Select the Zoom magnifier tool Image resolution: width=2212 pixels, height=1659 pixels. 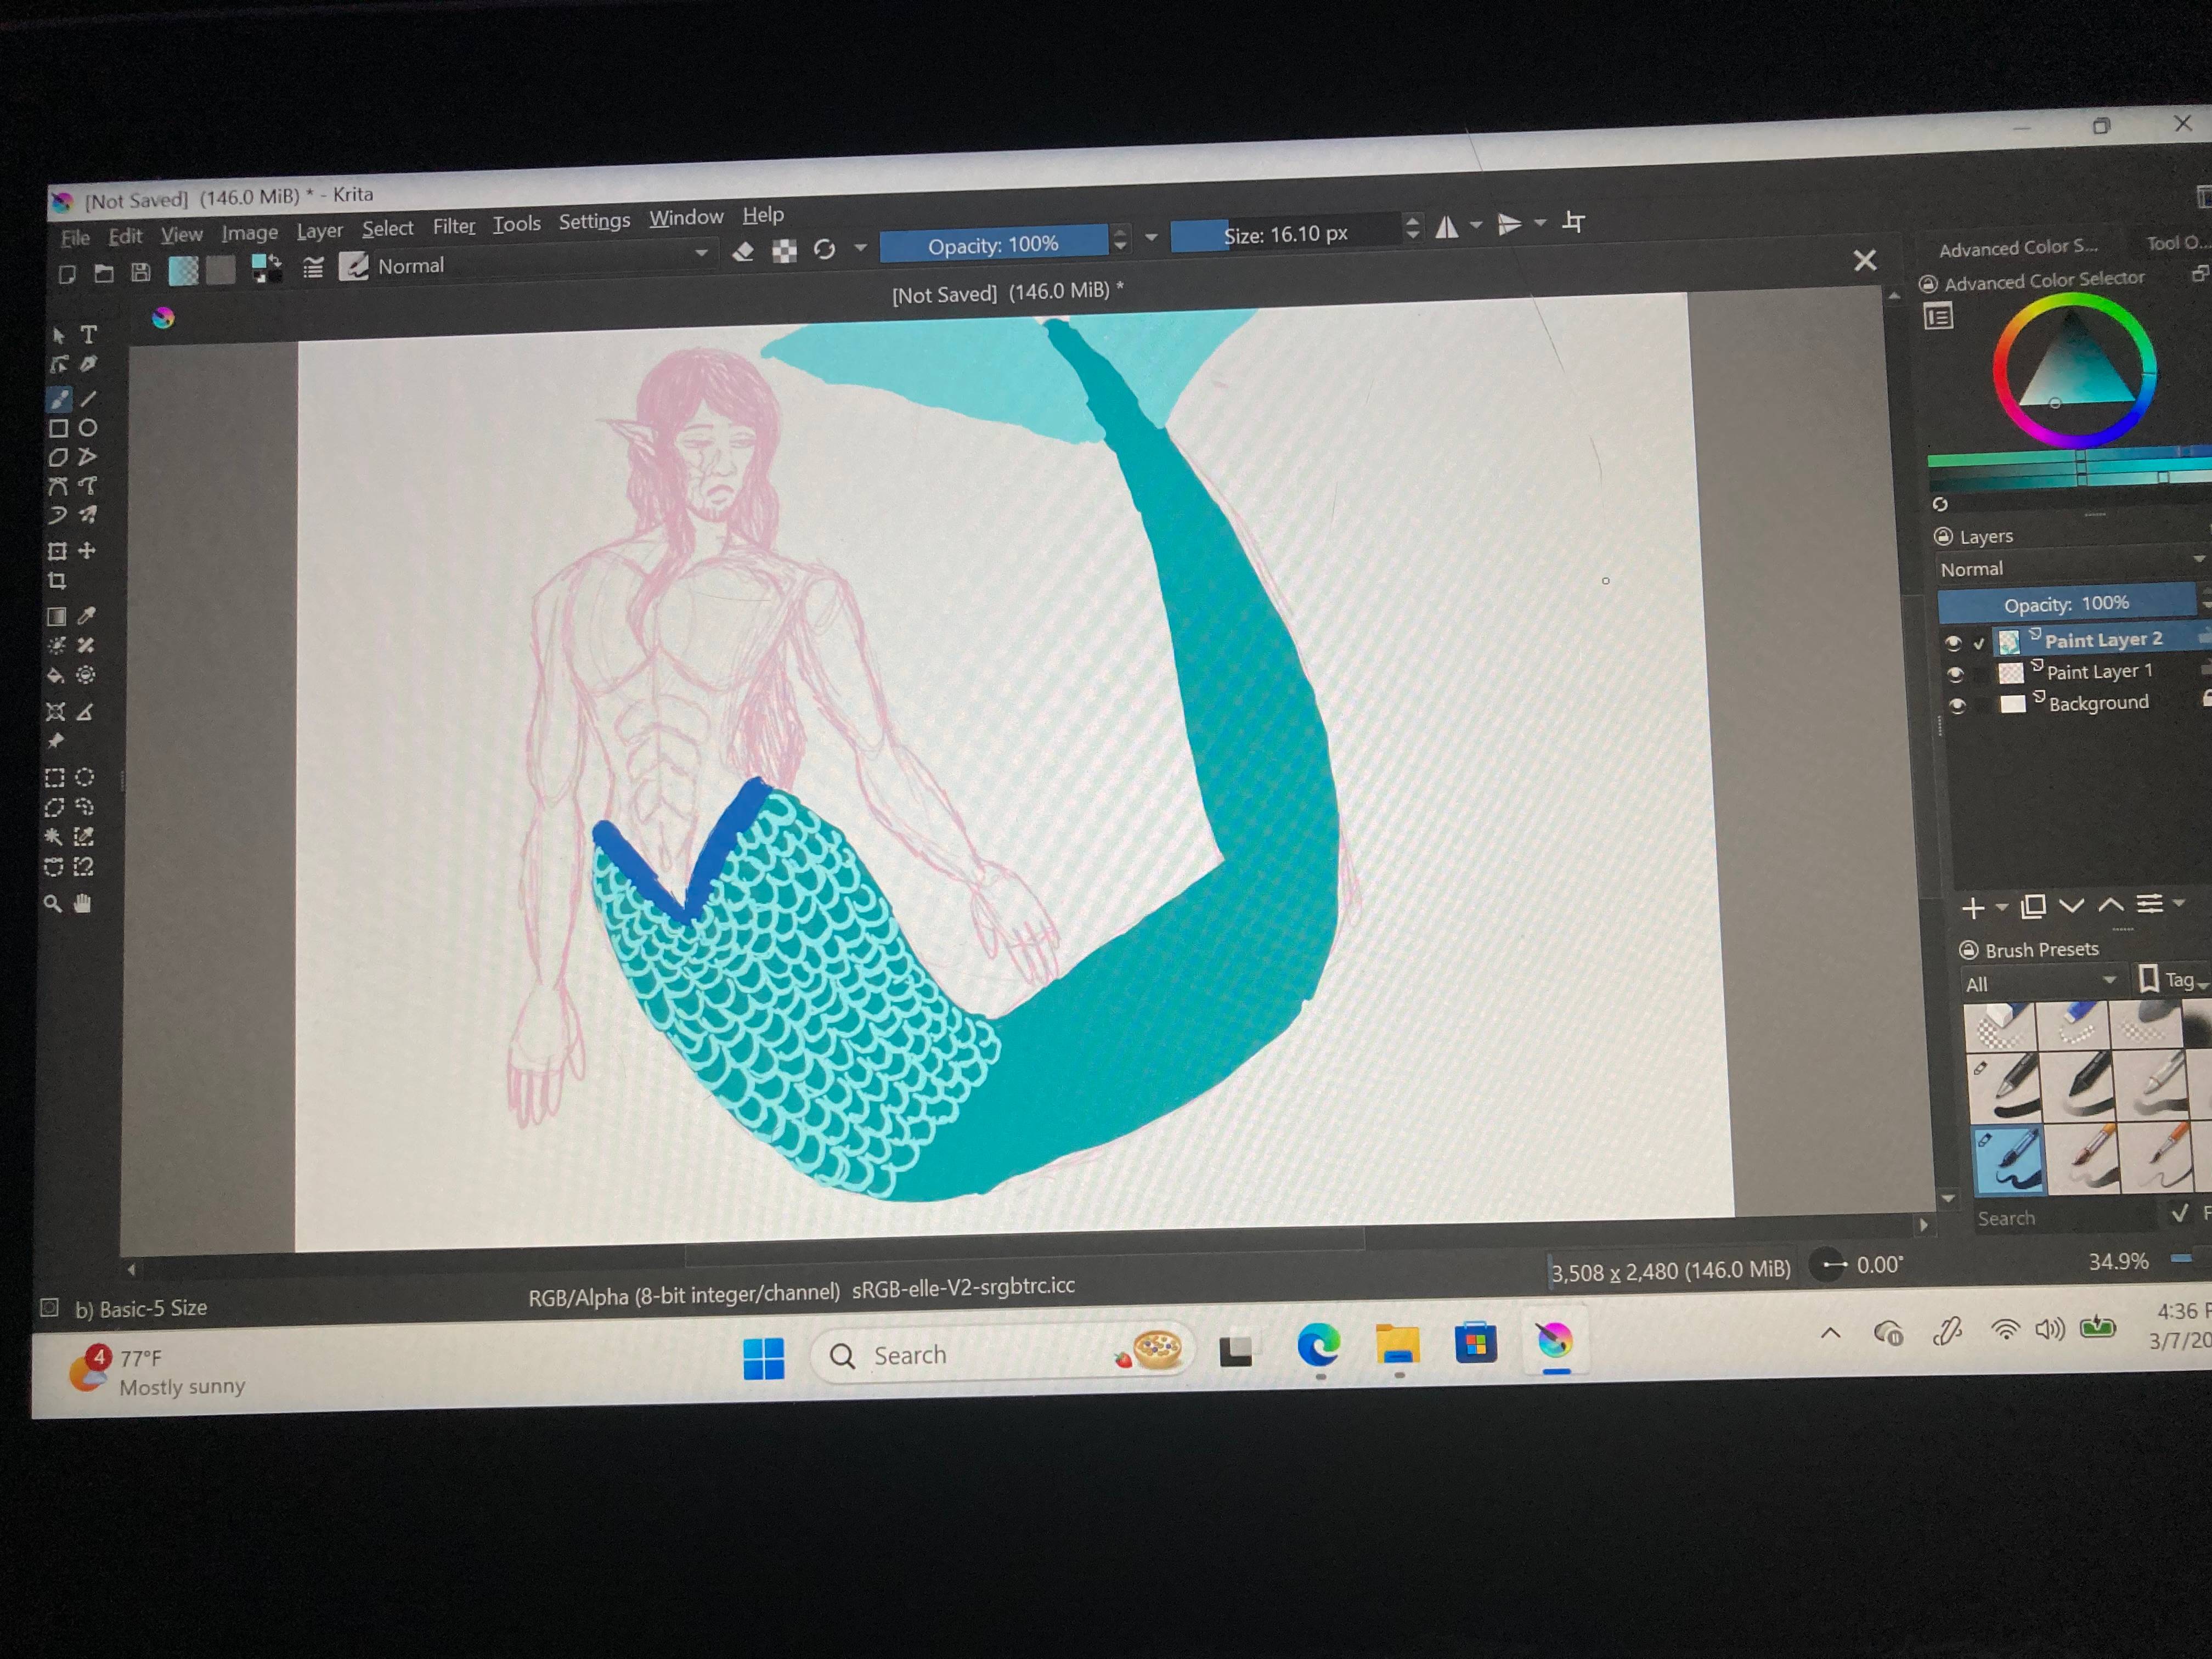53,904
